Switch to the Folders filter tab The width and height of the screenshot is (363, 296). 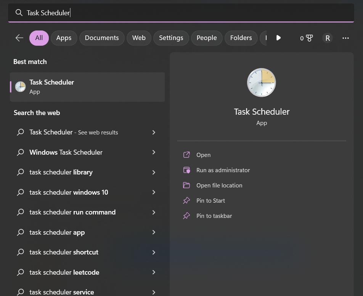[241, 38]
